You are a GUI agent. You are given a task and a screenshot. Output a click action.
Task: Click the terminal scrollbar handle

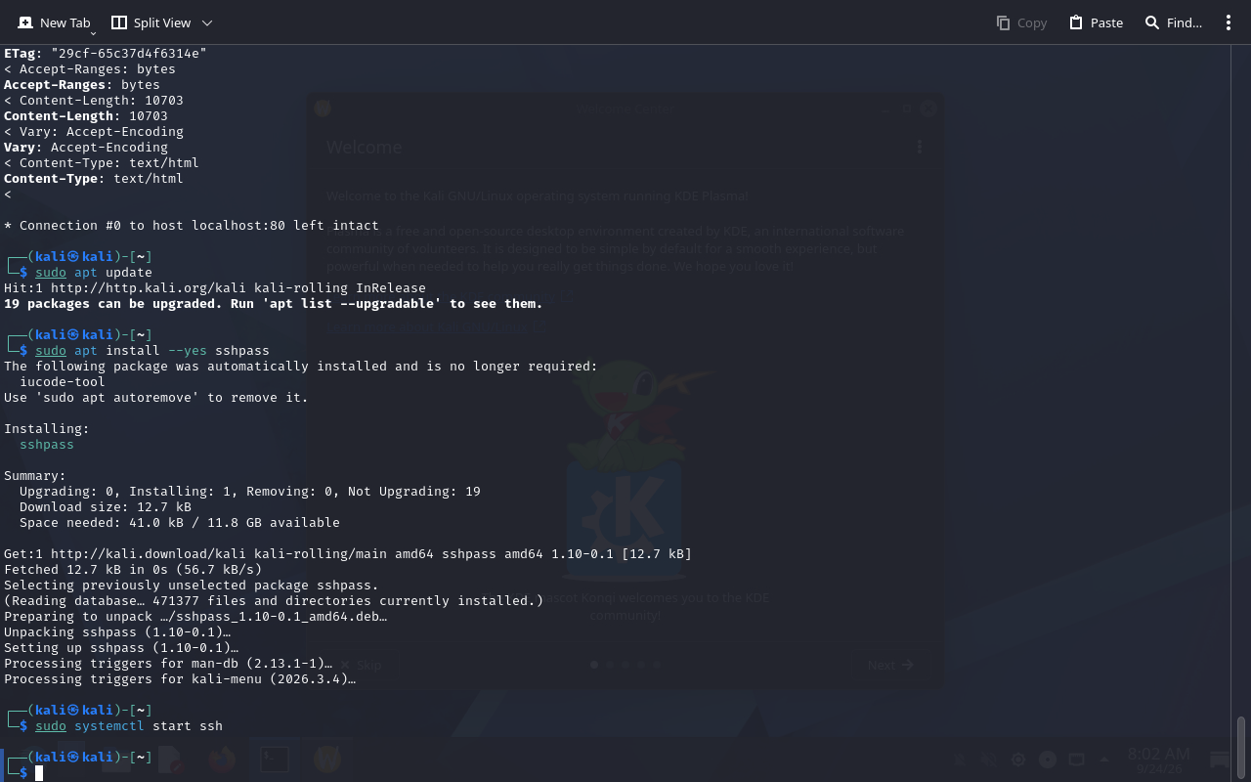coord(1241,748)
